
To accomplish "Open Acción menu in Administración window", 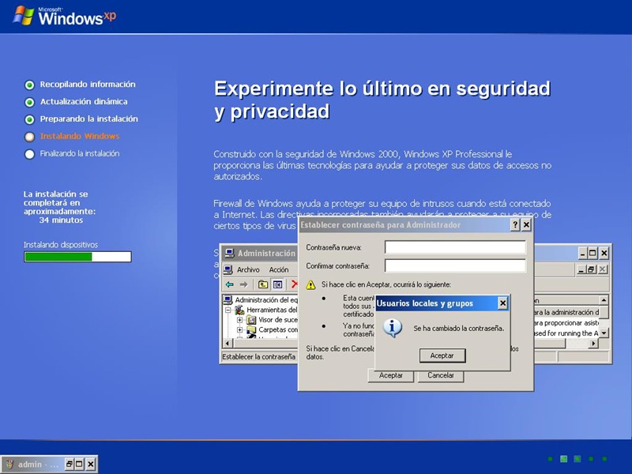I will (x=279, y=269).
